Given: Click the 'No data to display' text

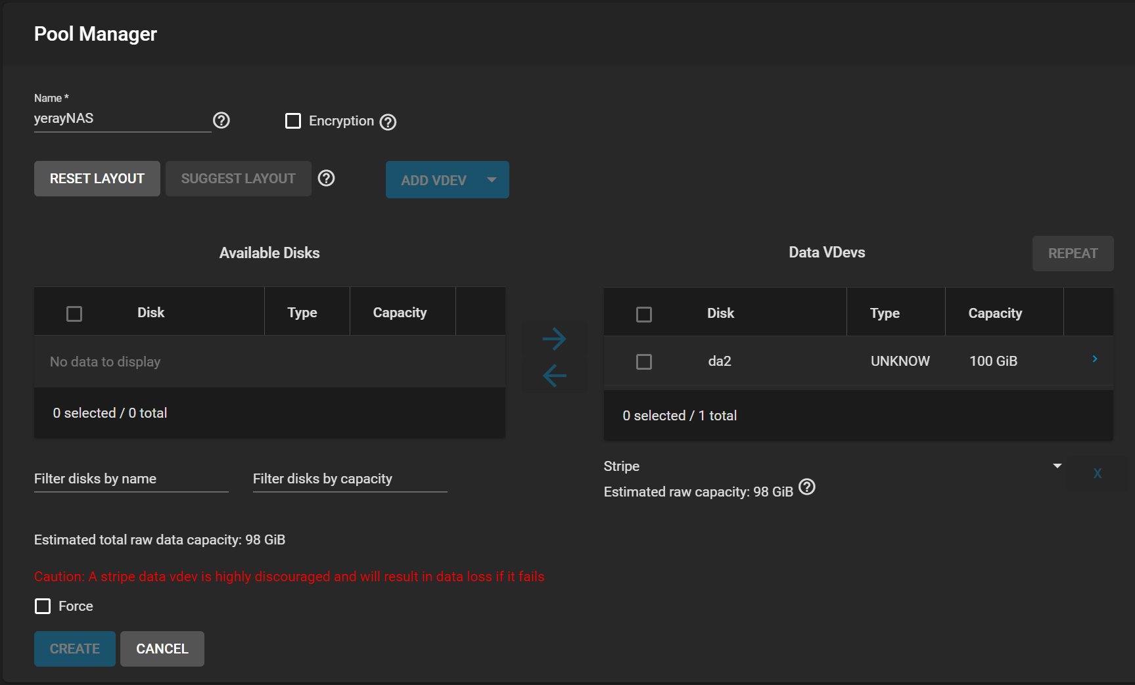Looking at the screenshot, I should coord(105,362).
